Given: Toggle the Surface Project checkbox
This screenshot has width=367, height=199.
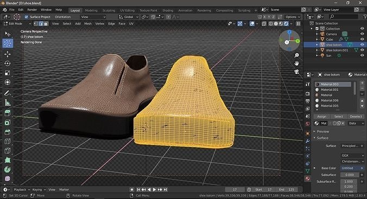Looking at the screenshot, I should click(26, 17).
